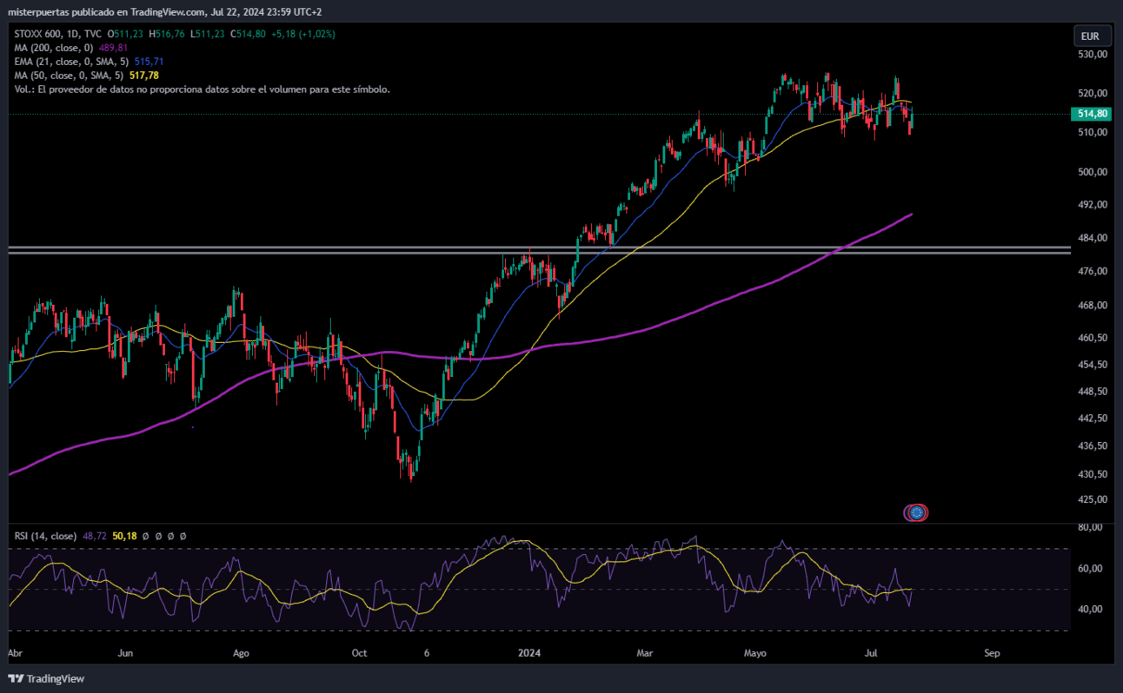
Task: Click the EMA 21 value 515,71
Action: pos(150,62)
